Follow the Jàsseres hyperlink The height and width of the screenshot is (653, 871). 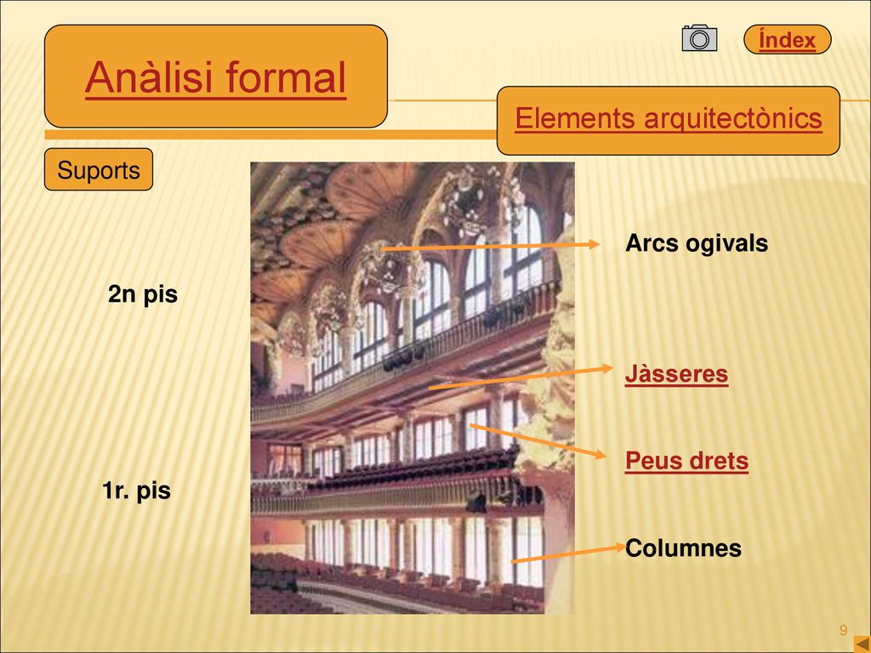(x=676, y=374)
